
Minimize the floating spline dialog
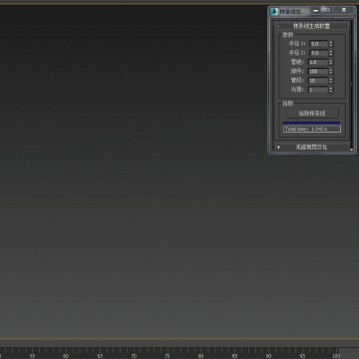[315, 11]
